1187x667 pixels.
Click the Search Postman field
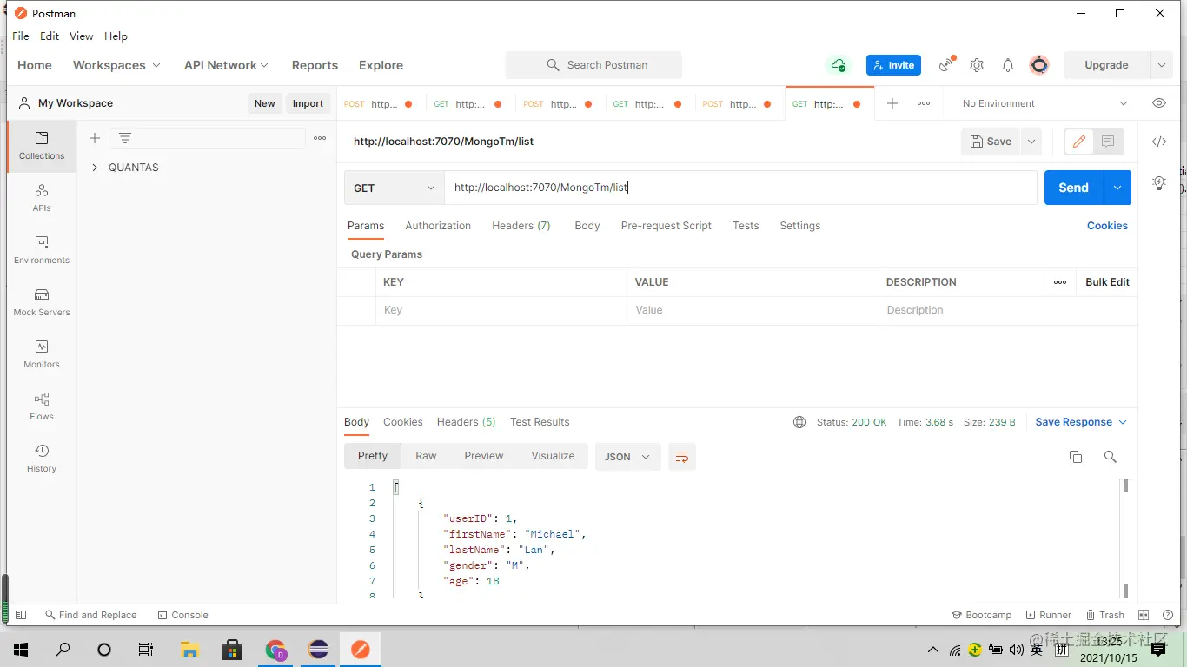click(x=593, y=65)
